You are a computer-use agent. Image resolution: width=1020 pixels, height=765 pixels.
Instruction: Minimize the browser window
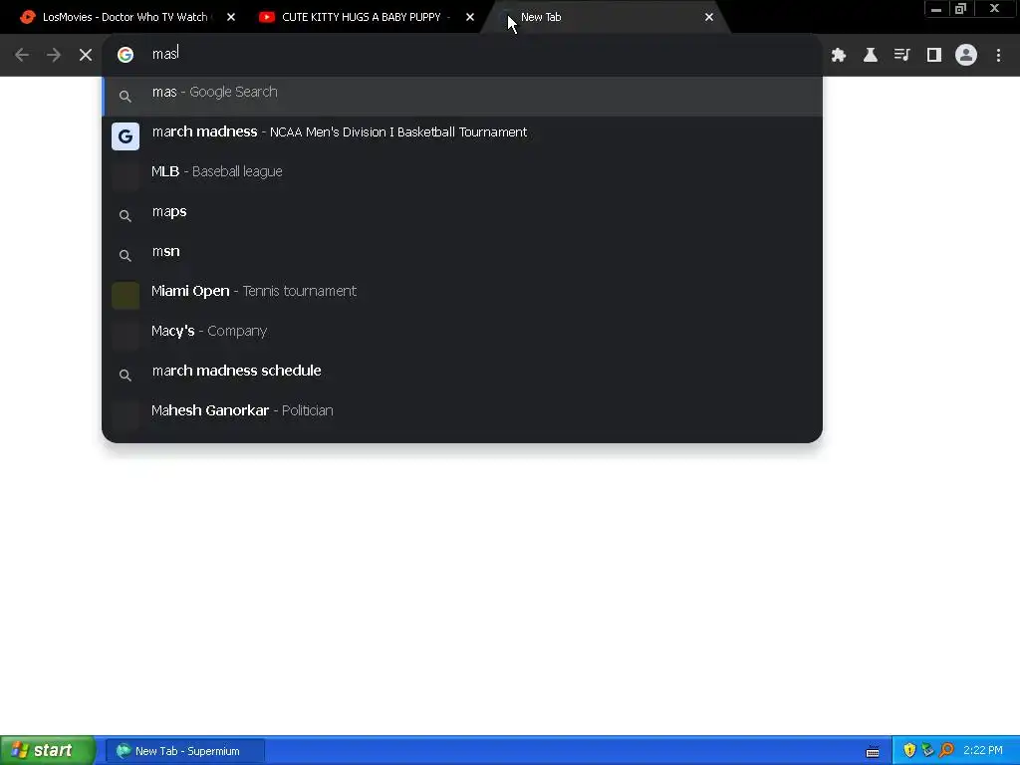[936, 9]
